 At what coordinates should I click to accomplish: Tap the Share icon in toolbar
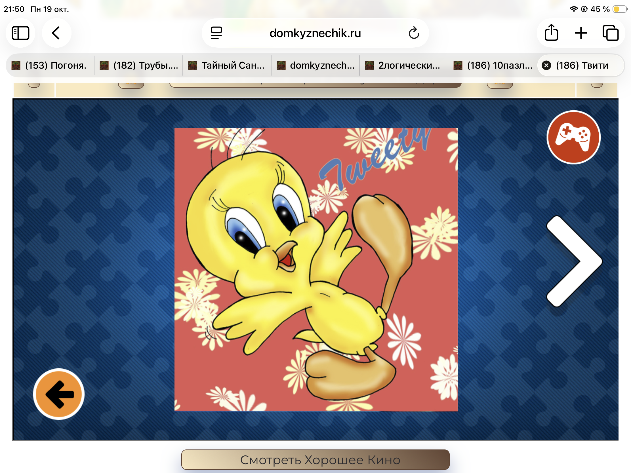coord(551,33)
